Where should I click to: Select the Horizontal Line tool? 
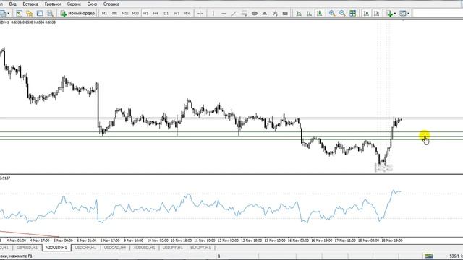click(x=224, y=13)
